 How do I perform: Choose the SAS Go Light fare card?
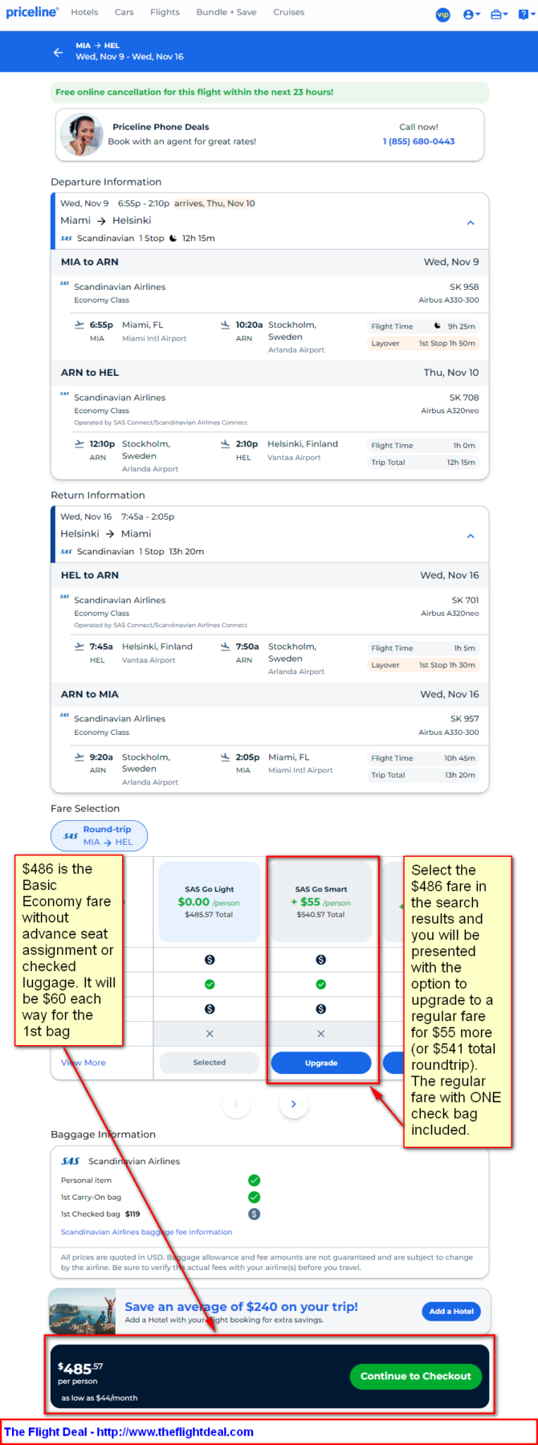(210, 901)
